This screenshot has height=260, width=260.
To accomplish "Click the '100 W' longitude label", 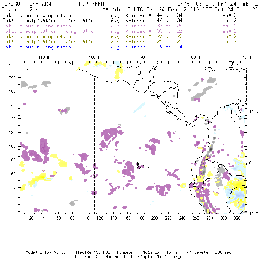I will coord(95,57).
